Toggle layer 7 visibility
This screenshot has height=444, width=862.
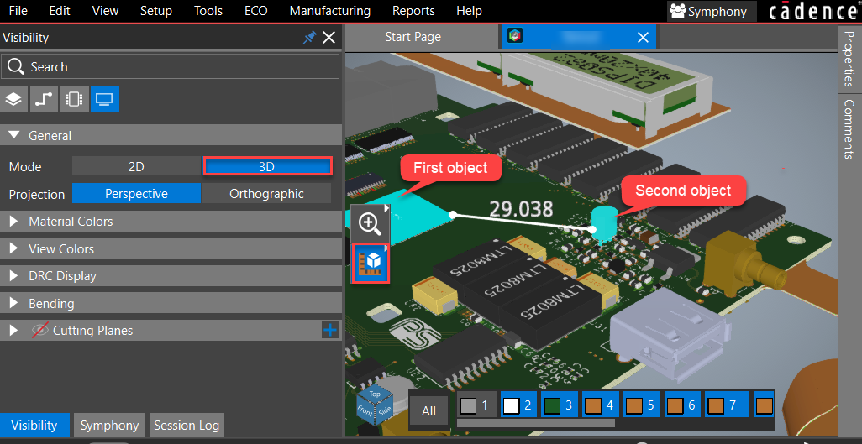728,405
